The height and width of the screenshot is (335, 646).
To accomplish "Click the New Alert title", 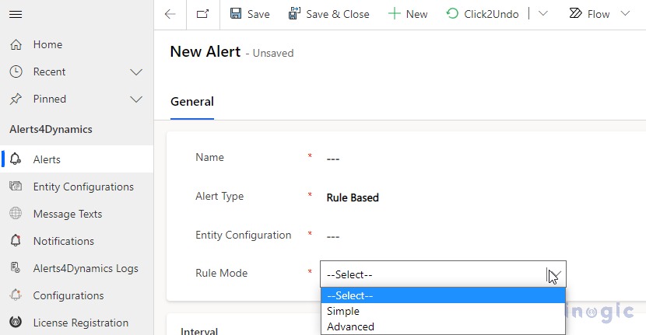I will [205, 52].
